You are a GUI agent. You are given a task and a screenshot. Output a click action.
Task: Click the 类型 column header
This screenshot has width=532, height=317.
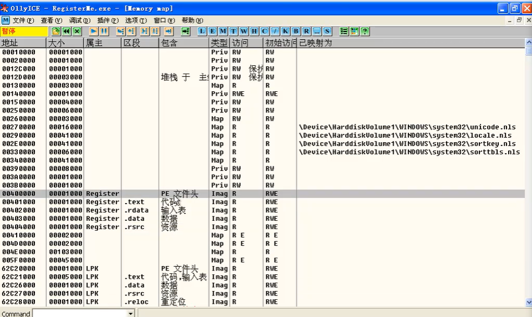pos(220,43)
